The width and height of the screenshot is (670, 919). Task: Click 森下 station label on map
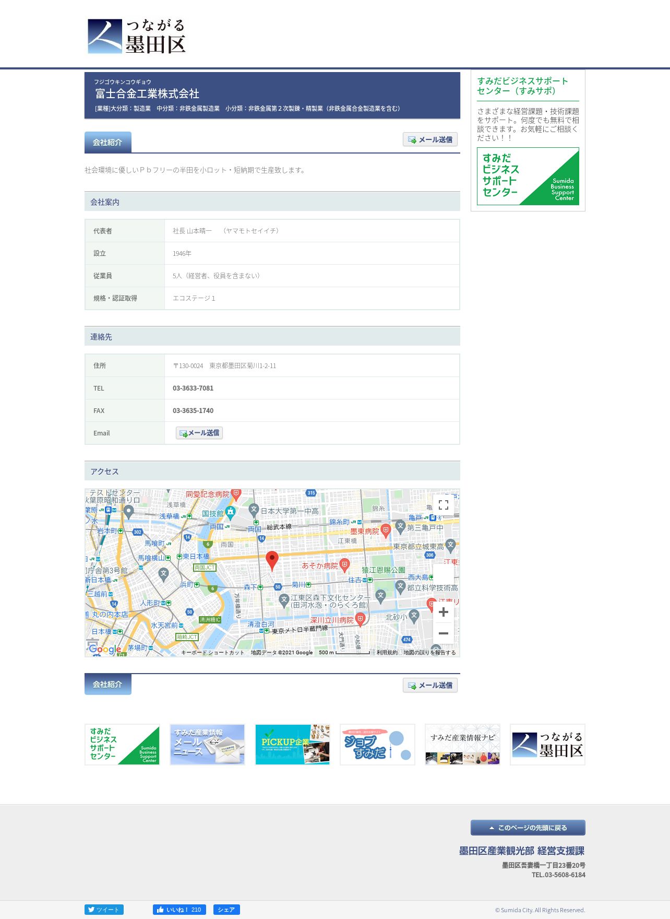click(x=250, y=587)
